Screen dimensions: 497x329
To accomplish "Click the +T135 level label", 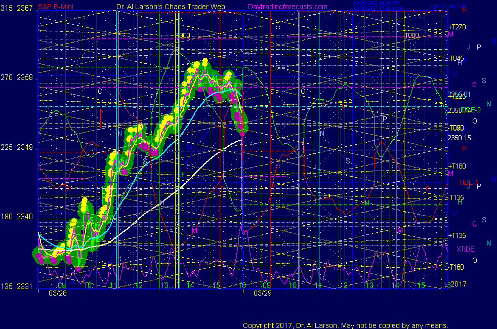I will point(457,235).
